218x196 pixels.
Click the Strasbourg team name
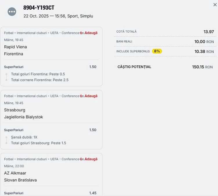pyautogui.click(x=15, y=110)
